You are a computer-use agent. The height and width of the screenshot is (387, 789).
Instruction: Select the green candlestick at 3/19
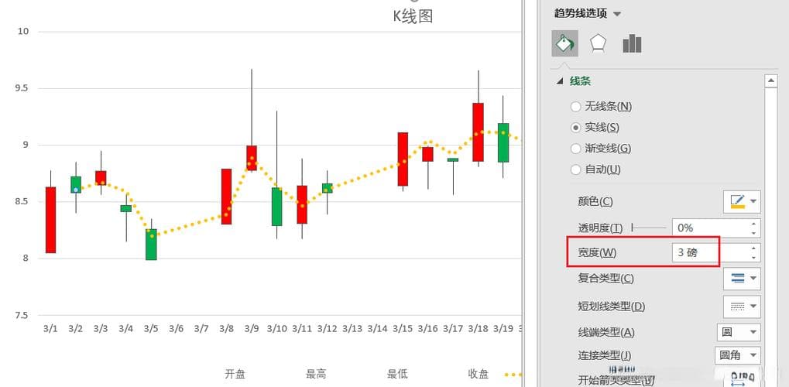pyautogui.click(x=503, y=142)
